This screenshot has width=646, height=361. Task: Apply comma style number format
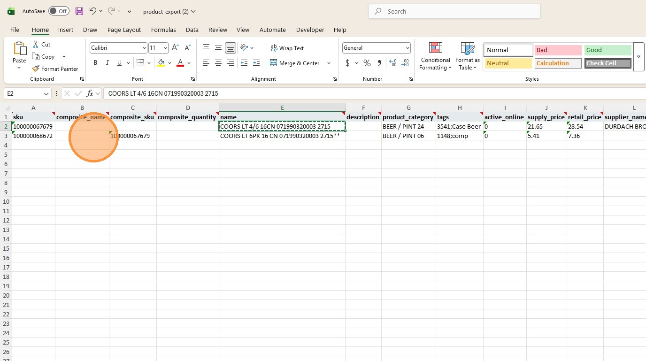[379, 63]
